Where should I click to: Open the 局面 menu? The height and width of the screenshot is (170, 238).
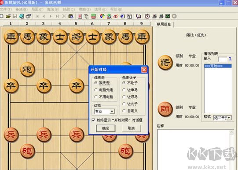(x=37, y=9)
